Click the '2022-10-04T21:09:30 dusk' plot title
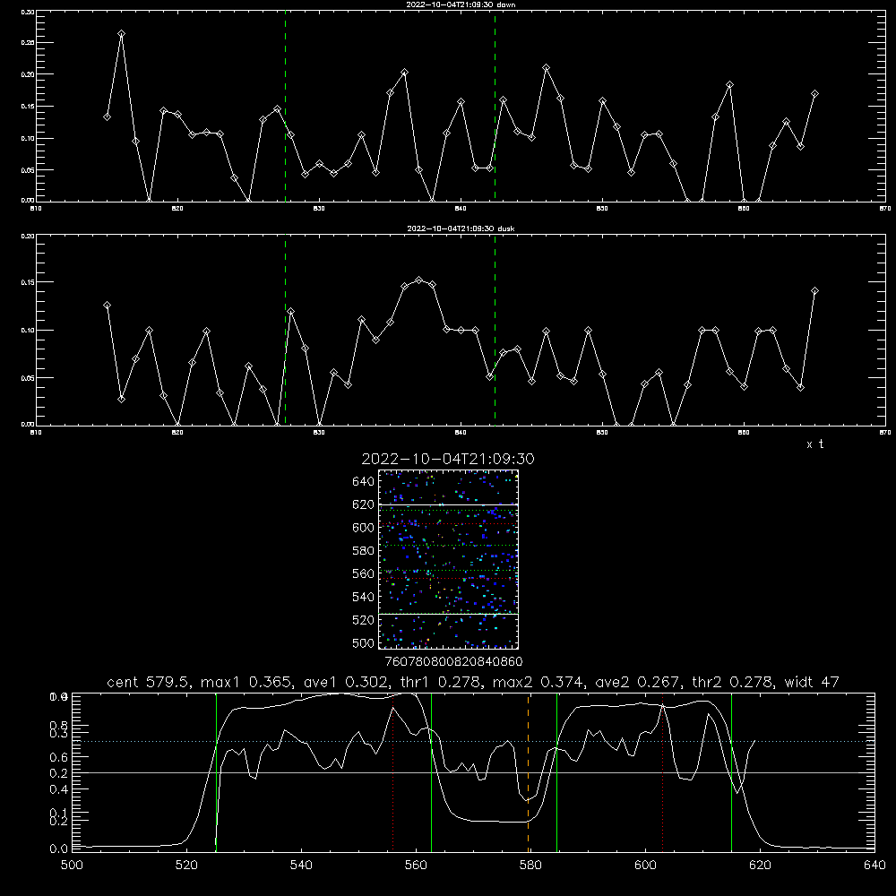 (x=461, y=228)
